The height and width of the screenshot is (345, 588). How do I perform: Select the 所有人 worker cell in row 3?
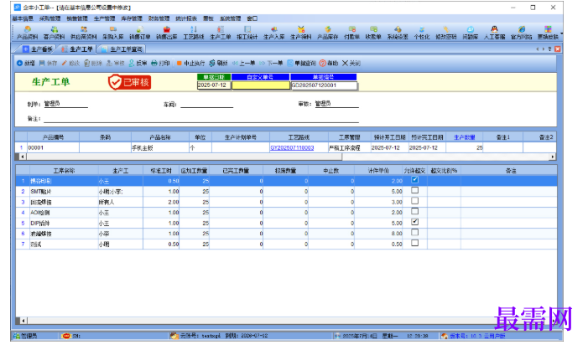(x=121, y=202)
